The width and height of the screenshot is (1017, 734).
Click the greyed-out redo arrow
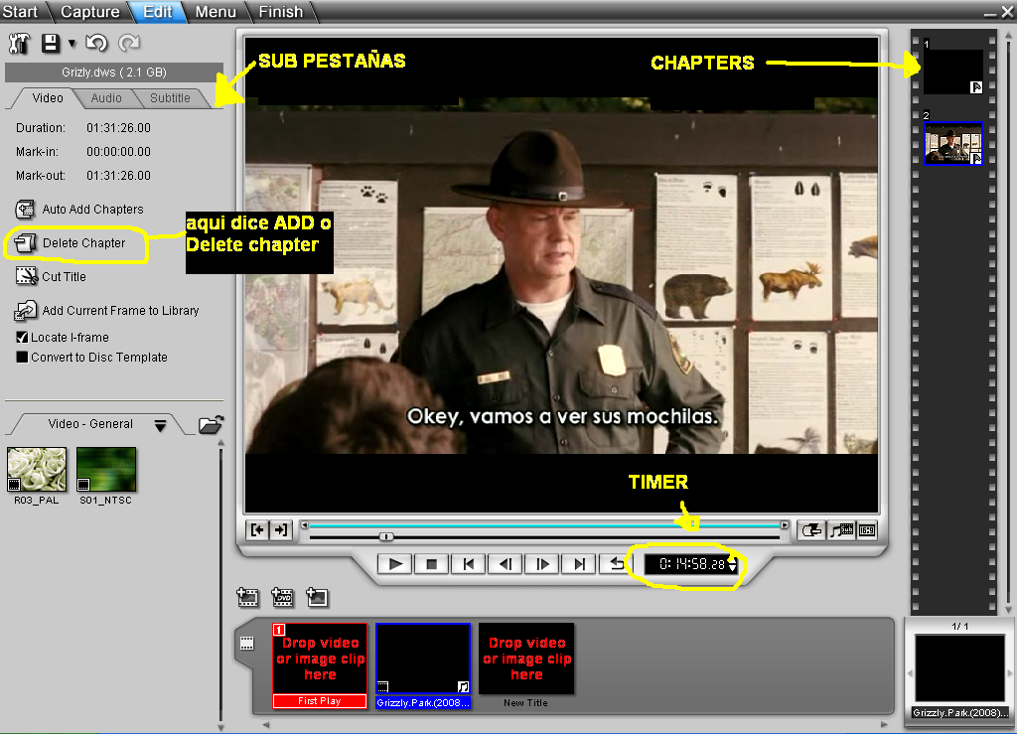click(x=129, y=44)
